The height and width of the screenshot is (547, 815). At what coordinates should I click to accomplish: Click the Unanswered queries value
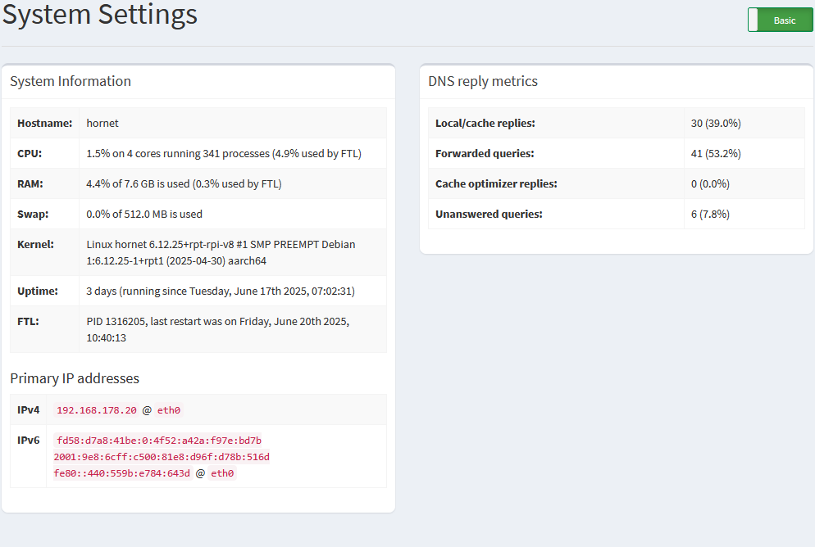(710, 214)
